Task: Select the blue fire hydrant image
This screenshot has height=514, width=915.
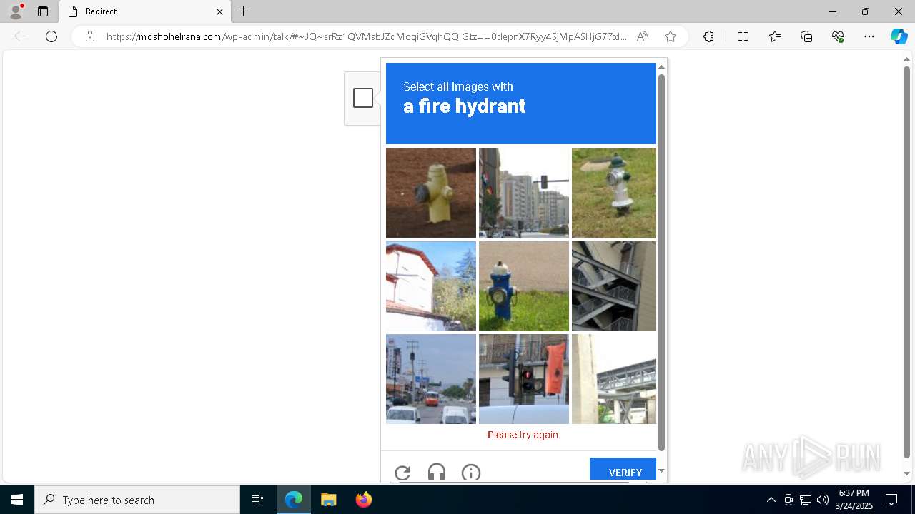Action: coord(524,286)
